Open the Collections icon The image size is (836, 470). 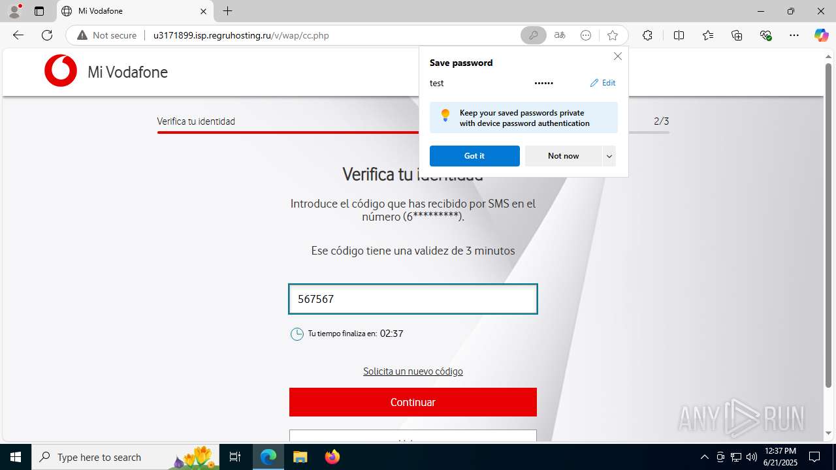[737, 35]
